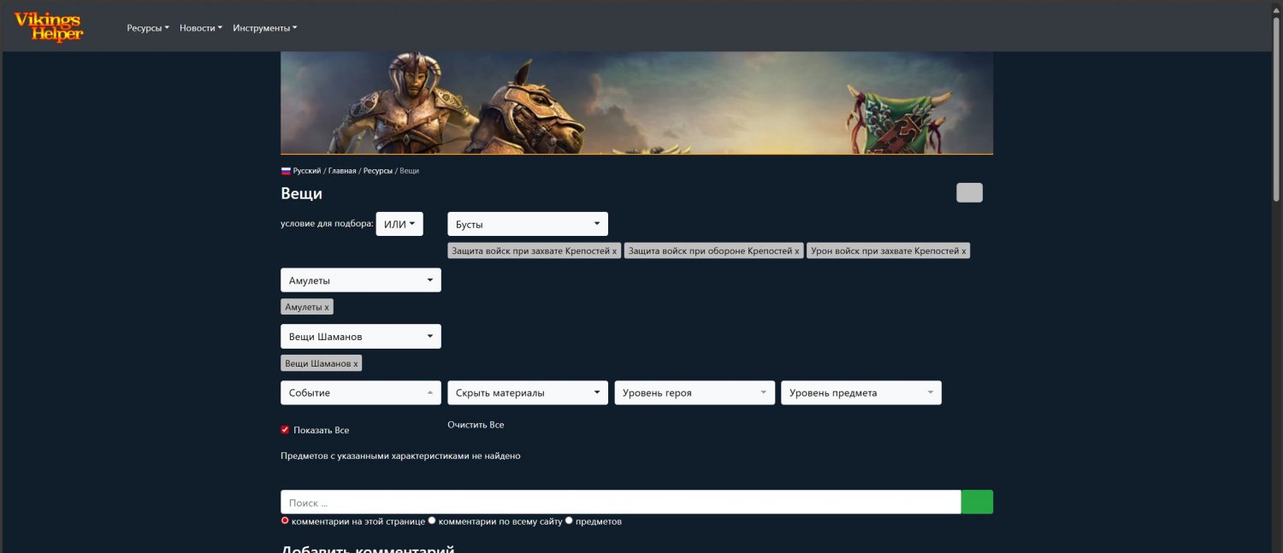The height and width of the screenshot is (553, 1283).
Task: Click the Очистить Все link
Action: tap(476, 425)
